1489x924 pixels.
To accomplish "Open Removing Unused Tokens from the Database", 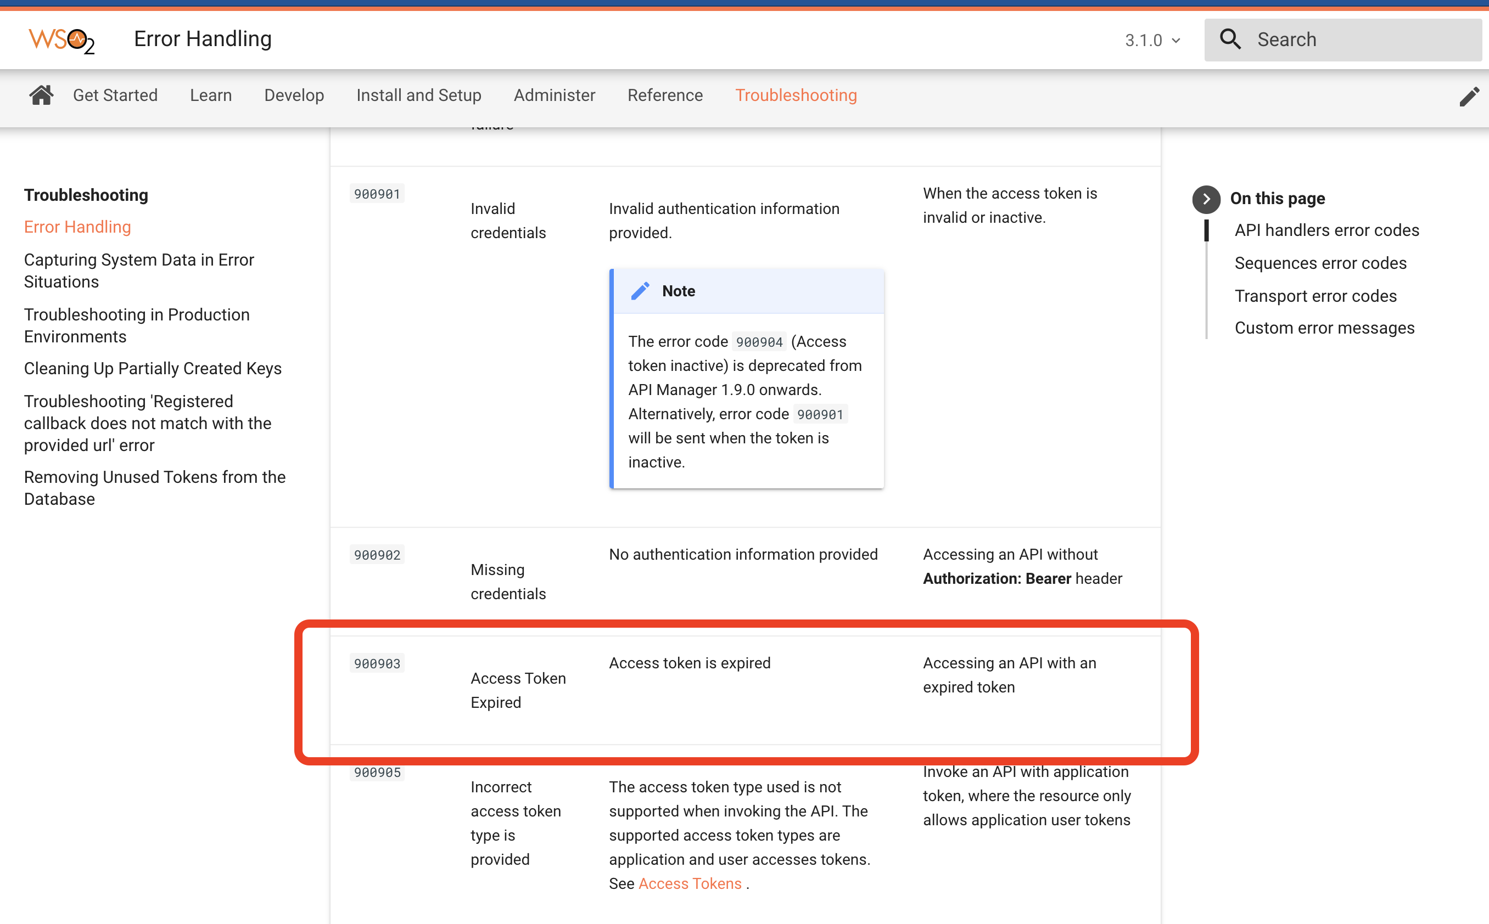I will point(155,488).
